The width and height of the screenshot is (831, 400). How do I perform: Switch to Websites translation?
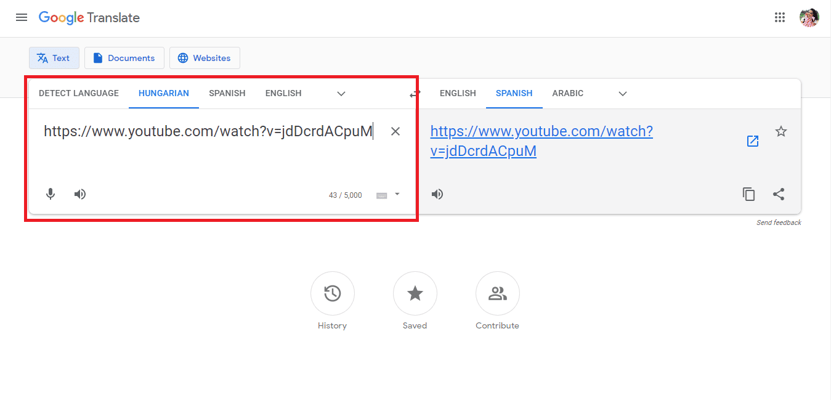(x=205, y=58)
